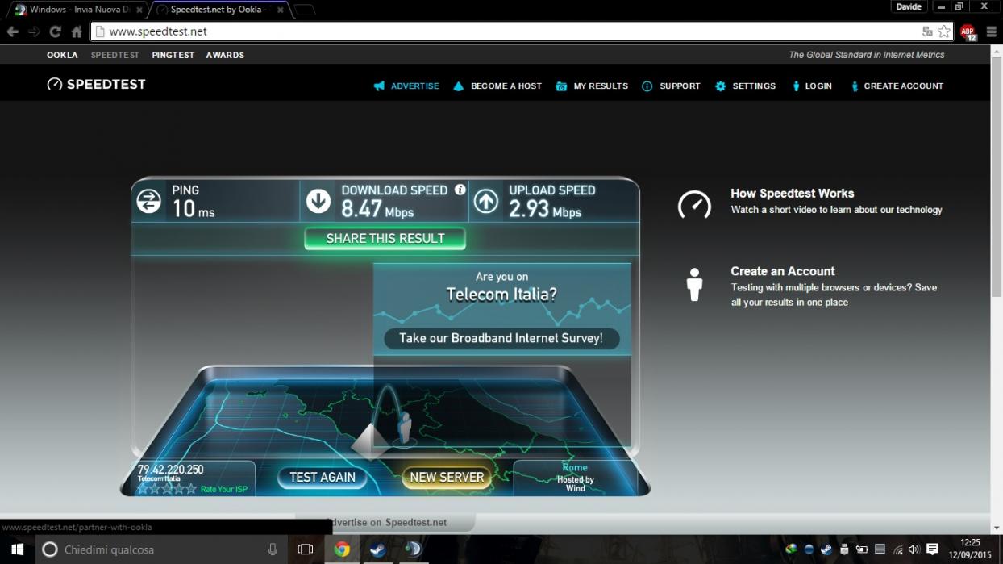
Task: Click the ping arrows icon
Action: (149, 201)
